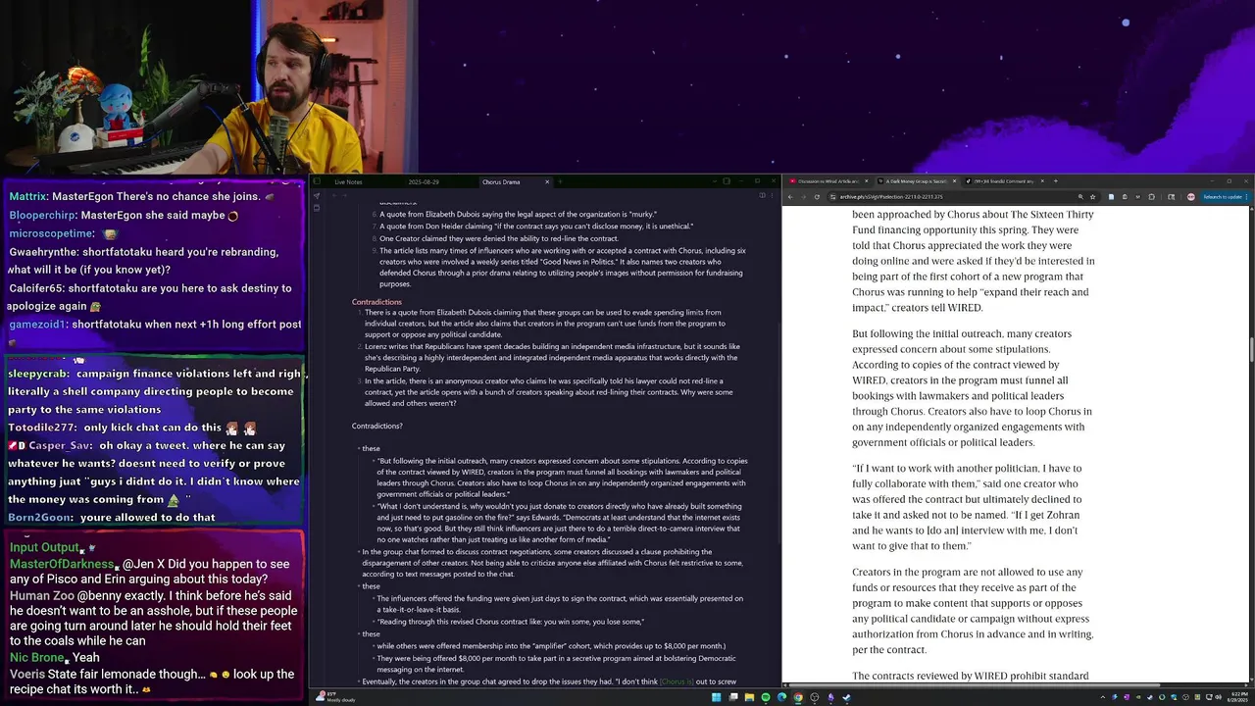
Task: Close the Chorus Drama tab
Action: coord(547,181)
